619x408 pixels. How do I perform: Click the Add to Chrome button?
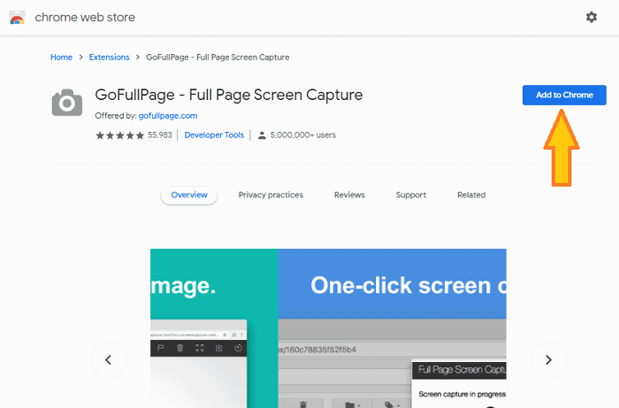tap(564, 96)
